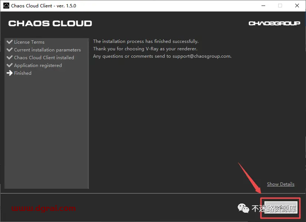This screenshot has height=222, width=306.
Task: Click the gray finish button below Show Details
Action: pos(281,208)
